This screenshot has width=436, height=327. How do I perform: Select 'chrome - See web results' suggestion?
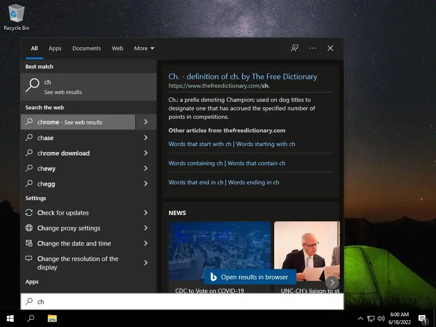tap(78, 122)
